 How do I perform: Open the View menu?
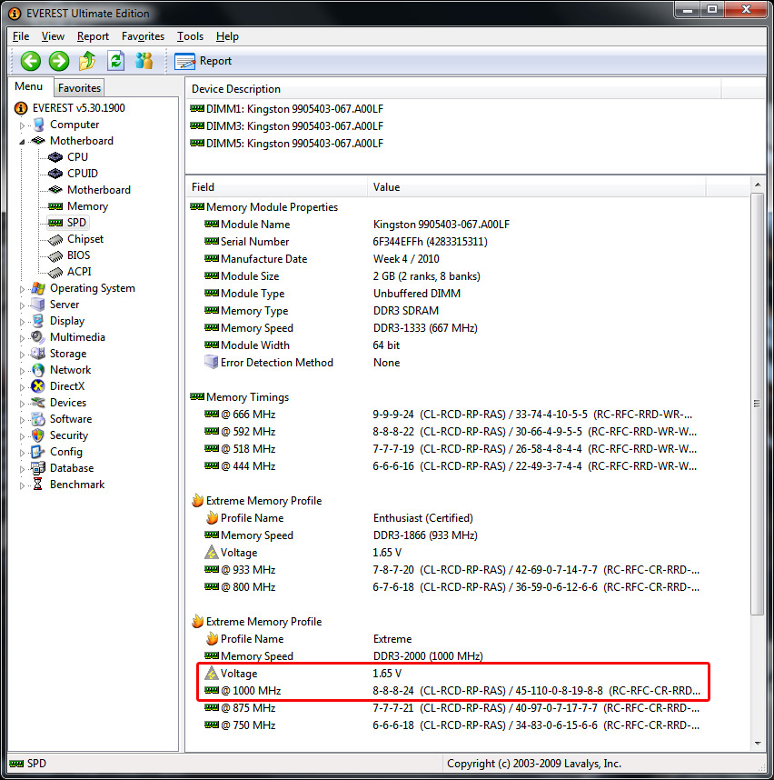[53, 36]
